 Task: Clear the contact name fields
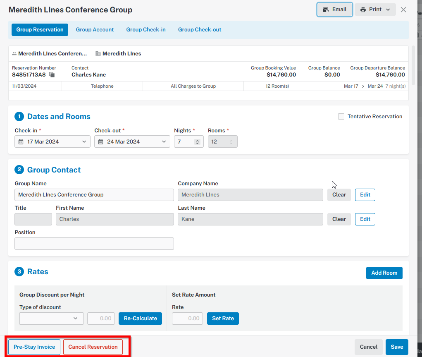point(339,219)
